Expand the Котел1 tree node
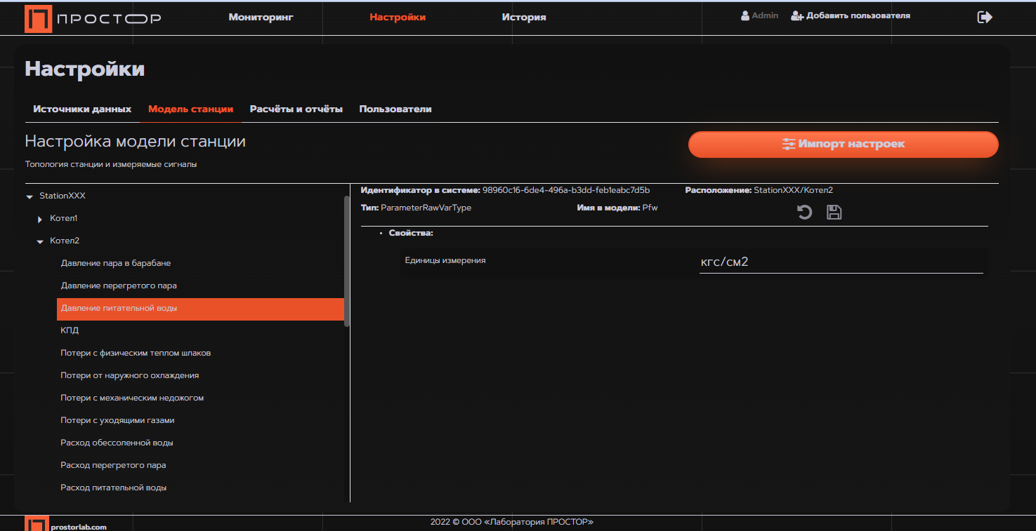The width and height of the screenshot is (1036, 531). (40, 220)
